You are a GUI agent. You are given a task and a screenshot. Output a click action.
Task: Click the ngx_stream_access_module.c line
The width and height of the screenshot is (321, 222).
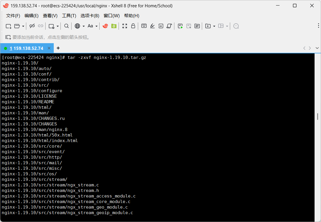pos(69,196)
